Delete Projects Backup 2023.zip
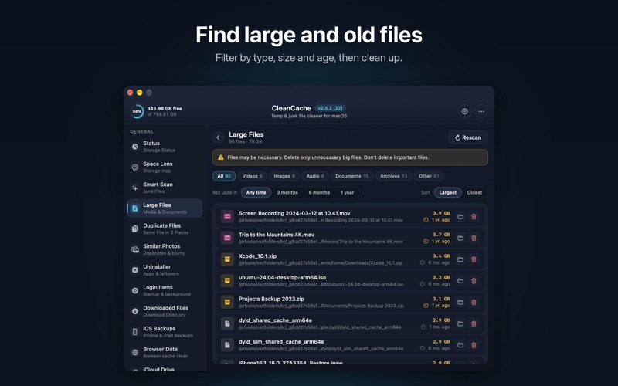618x386 pixels. click(474, 302)
